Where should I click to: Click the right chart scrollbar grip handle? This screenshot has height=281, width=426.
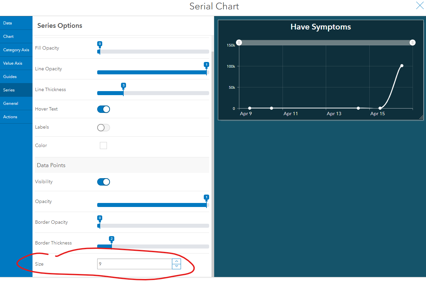pos(413,43)
